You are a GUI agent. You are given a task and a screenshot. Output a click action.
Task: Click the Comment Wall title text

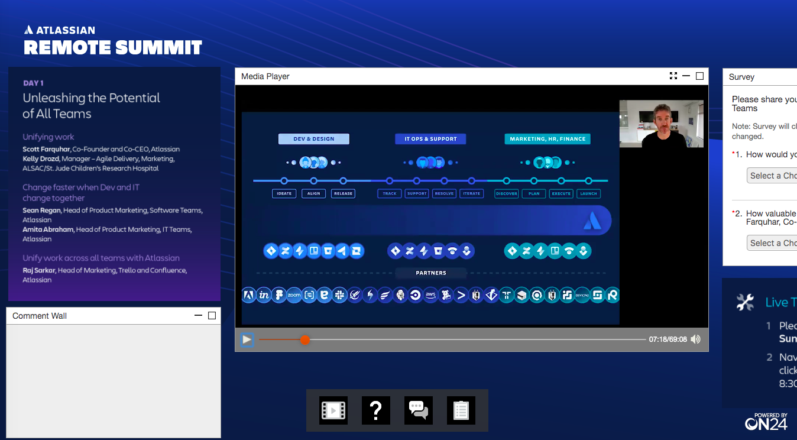[40, 316]
